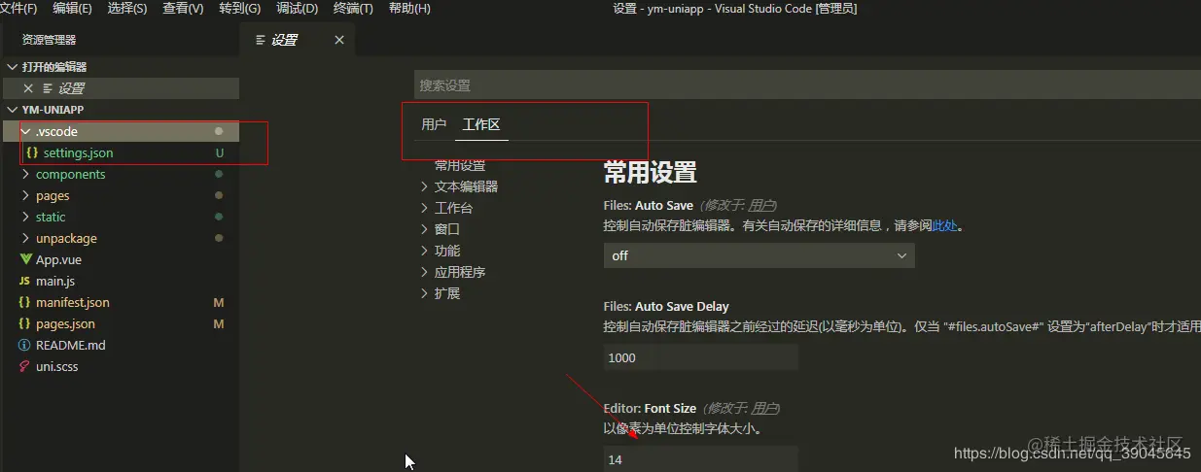Switch to the 工作区 settings tab
1201x472 pixels.
click(x=481, y=124)
